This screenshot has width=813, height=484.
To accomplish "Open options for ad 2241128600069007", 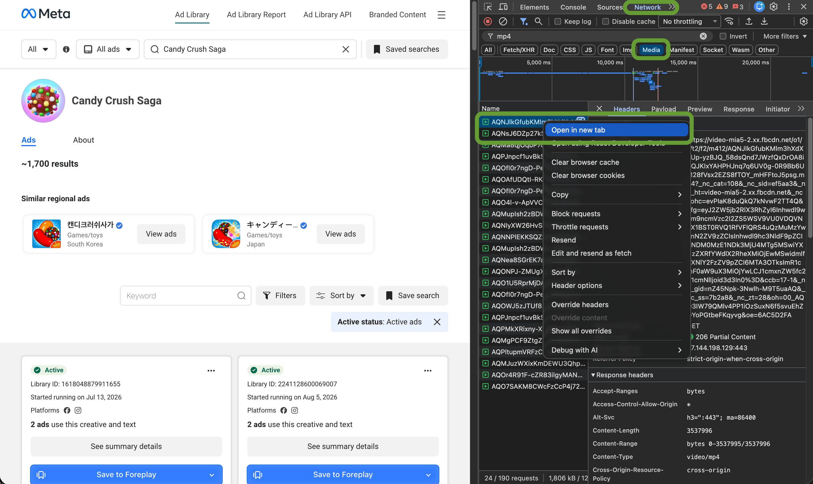I will coord(428,370).
